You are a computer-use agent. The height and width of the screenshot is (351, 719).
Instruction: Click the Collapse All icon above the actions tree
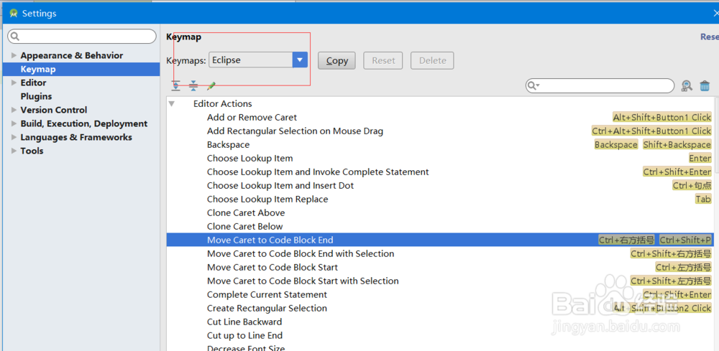(x=193, y=86)
